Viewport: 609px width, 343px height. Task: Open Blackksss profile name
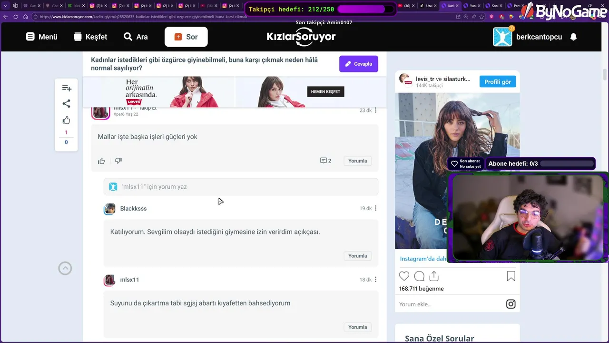click(x=133, y=209)
